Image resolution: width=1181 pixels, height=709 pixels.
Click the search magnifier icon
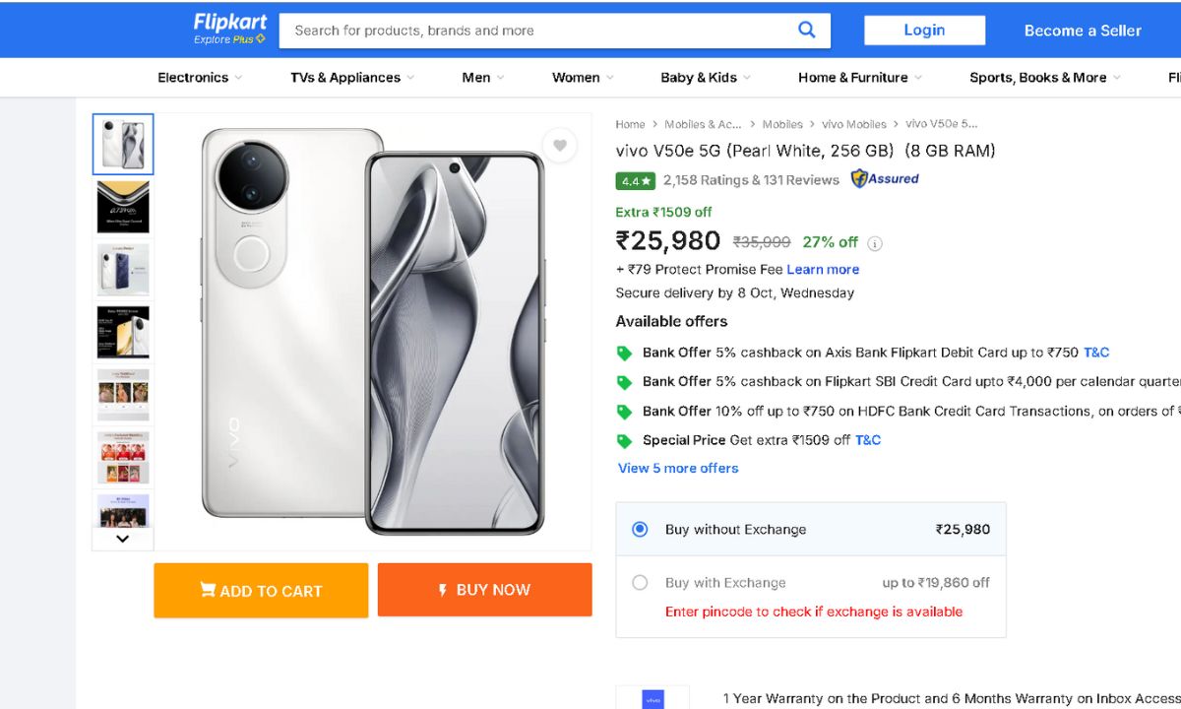[x=807, y=30]
